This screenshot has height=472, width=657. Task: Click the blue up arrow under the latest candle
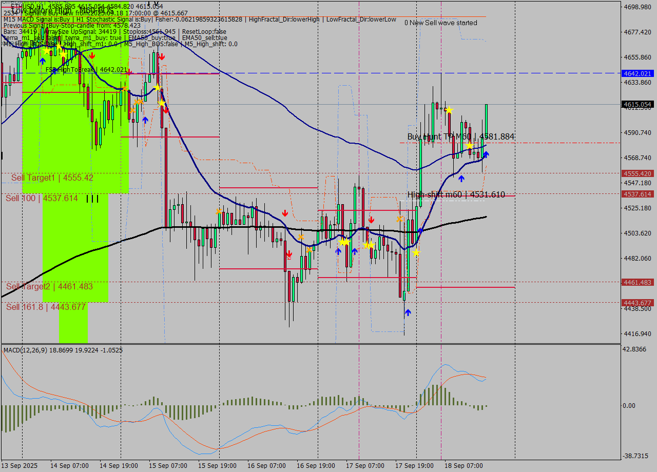point(486,154)
